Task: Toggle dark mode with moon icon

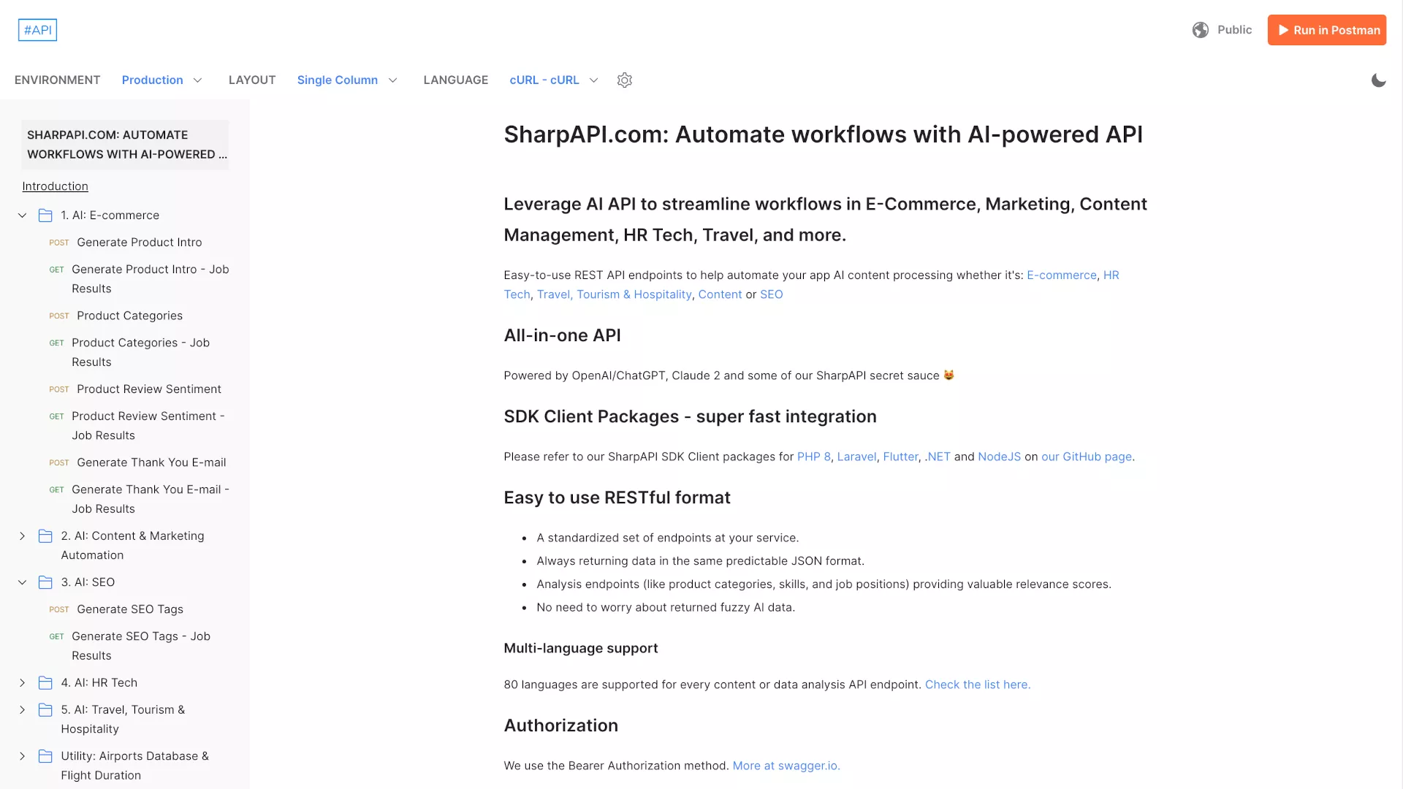Action: [x=1378, y=80]
